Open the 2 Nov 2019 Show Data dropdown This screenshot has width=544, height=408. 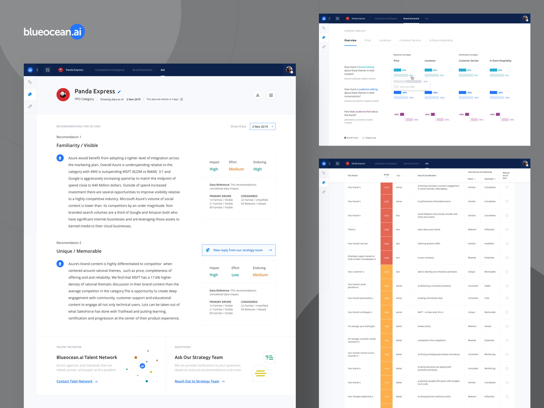tap(262, 126)
